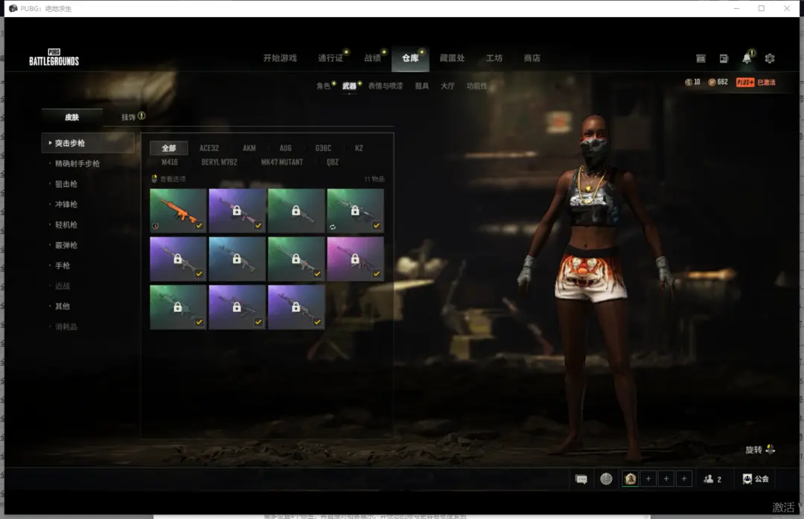Screen dimensions: 804x519
Task: Click the round grey emblem beside chat
Action: (606, 479)
